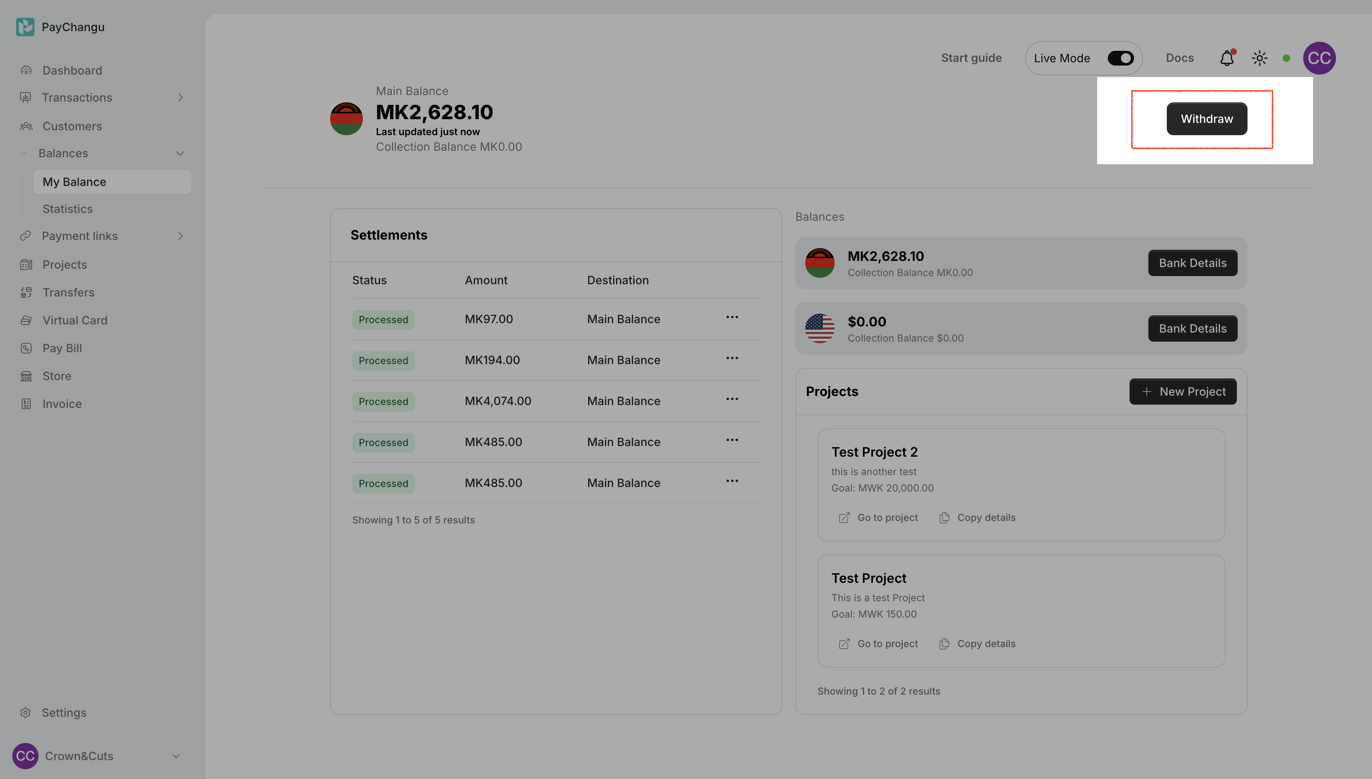Collapse the Balances section
Image resolution: width=1372 pixels, height=779 pixels.
click(x=180, y=154)
